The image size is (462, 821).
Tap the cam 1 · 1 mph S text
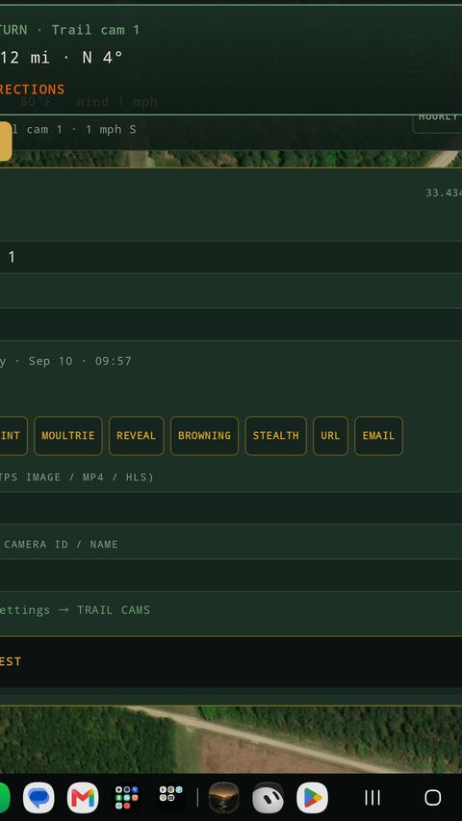(81, 129)
